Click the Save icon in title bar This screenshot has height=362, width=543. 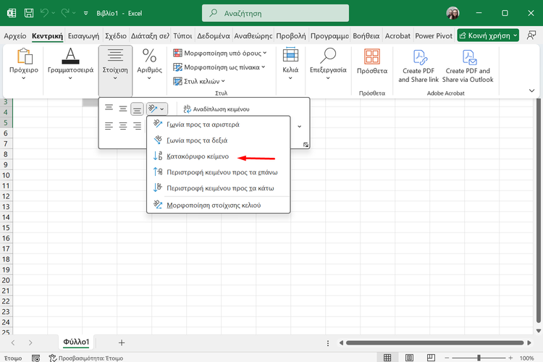coord(28,13)
